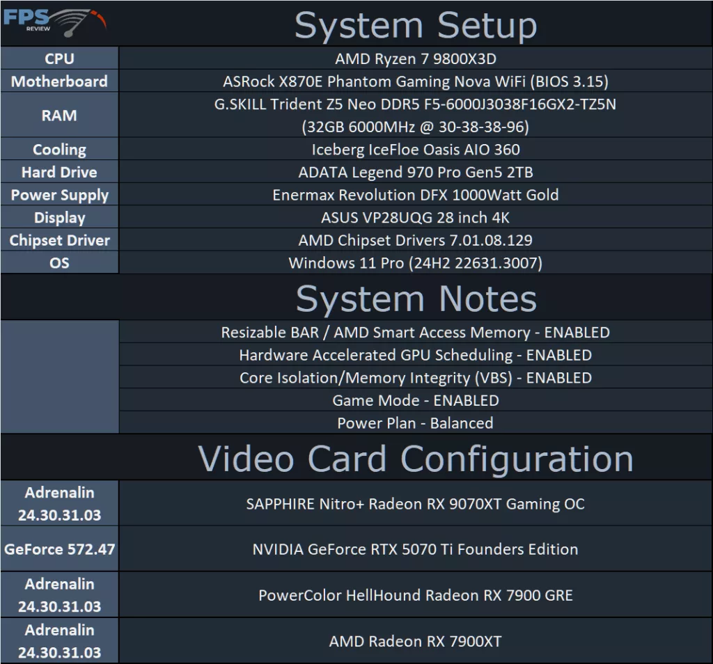This screenshot has width=713, height=664.
Task: Click Adrenalin driver label beside PowerColor HellHound
Action: tap(60, 595)
